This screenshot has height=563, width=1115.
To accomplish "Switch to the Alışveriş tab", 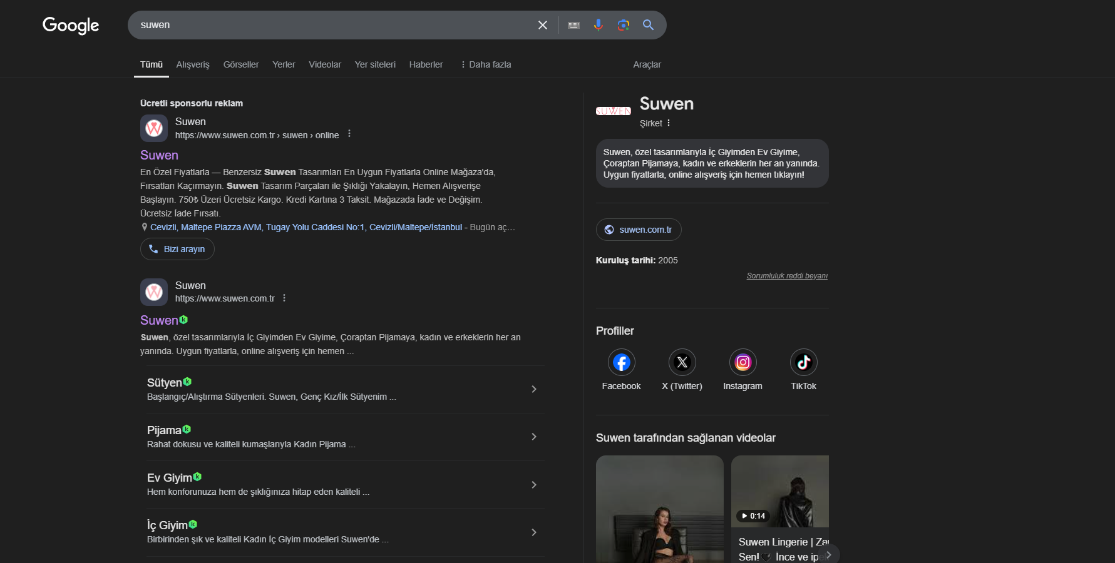I will 193,64.
